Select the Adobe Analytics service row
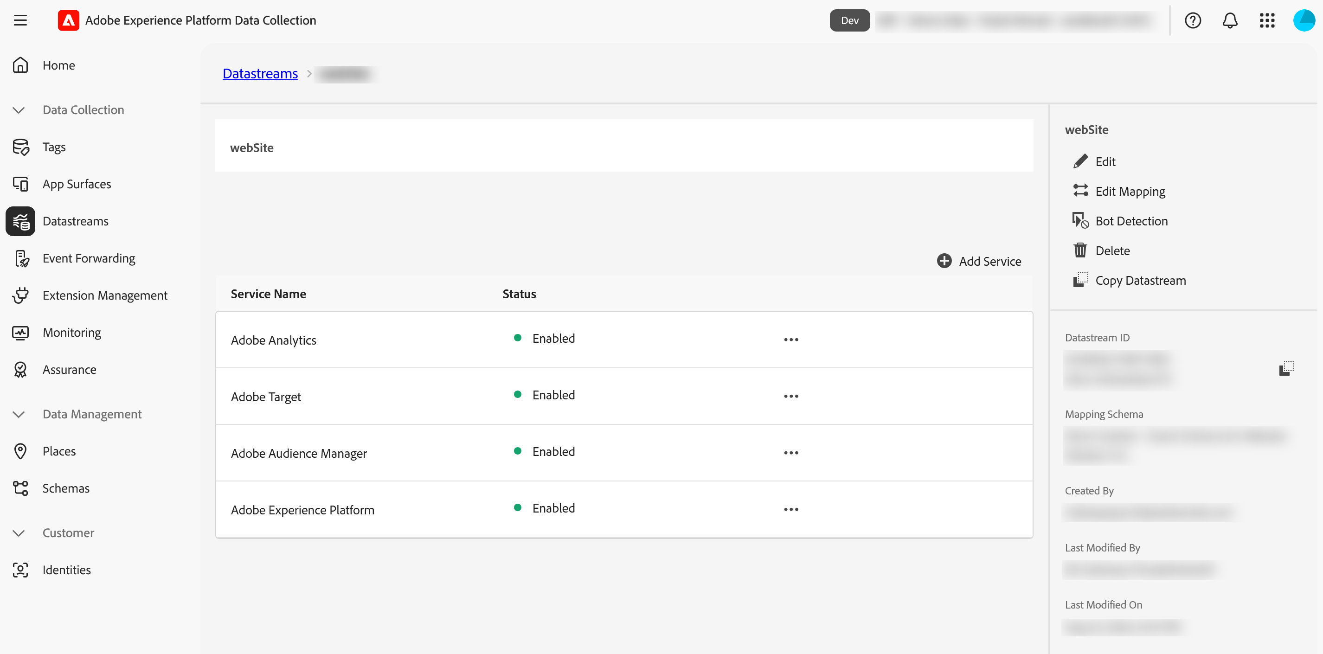This screenshot has width=1323, height=654. tap(624, 340)
